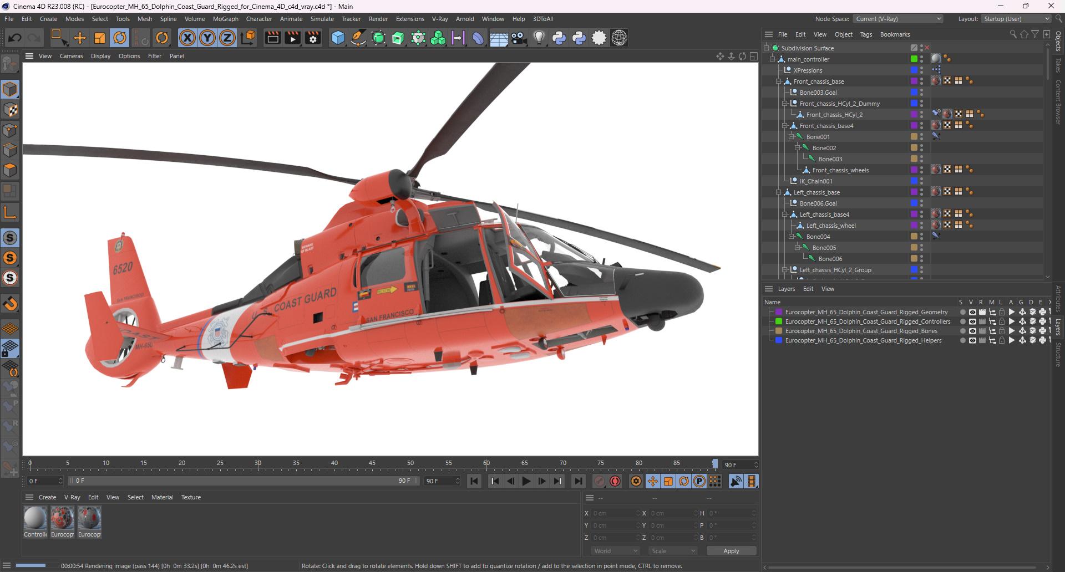
Task: Add a Cube primitive object
Action: pyautogui.click(x=338, y=38)
